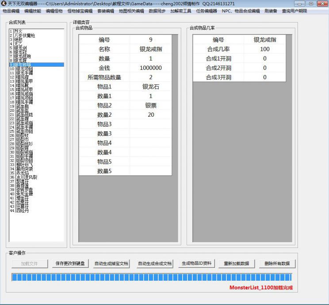Select item 10 银龙项链 in list
The width and height of the screenshot is (329, 305).
pyautogui.click(x=24, y=69)
